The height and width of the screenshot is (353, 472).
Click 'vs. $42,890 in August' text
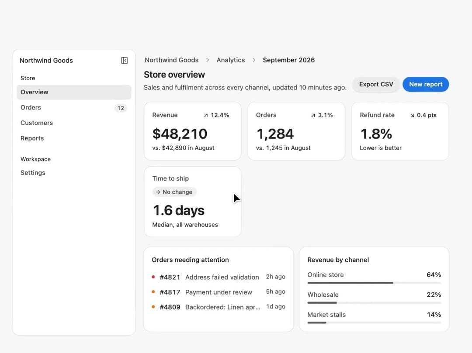pyautogui.click(x=183, y=148)
